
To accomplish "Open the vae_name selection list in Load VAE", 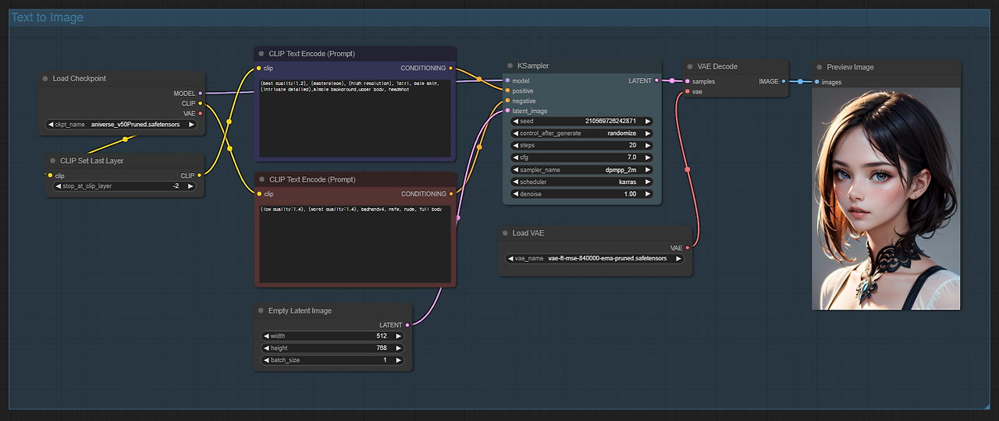I will click(x=595, y=258).
